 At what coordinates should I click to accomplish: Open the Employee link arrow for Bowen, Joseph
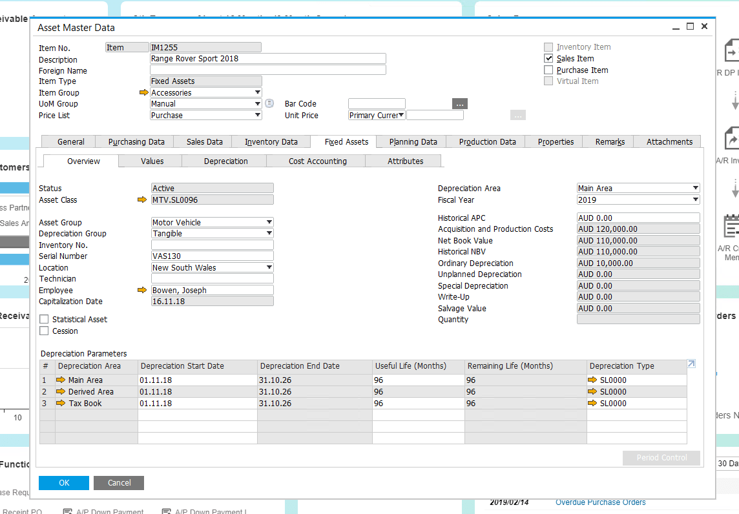[142, 290]
